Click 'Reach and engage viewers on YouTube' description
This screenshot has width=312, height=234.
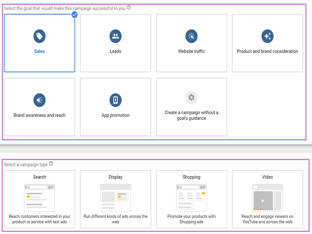(x=267, y=219)
